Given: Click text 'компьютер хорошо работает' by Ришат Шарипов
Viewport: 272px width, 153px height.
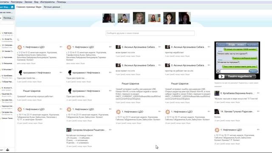Looking at the screenshot, I should coord(35,96).
